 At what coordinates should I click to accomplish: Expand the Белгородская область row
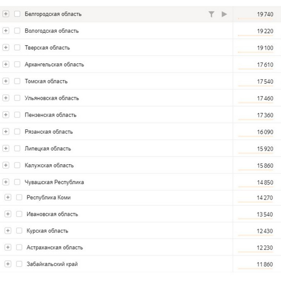coord(6,14)
